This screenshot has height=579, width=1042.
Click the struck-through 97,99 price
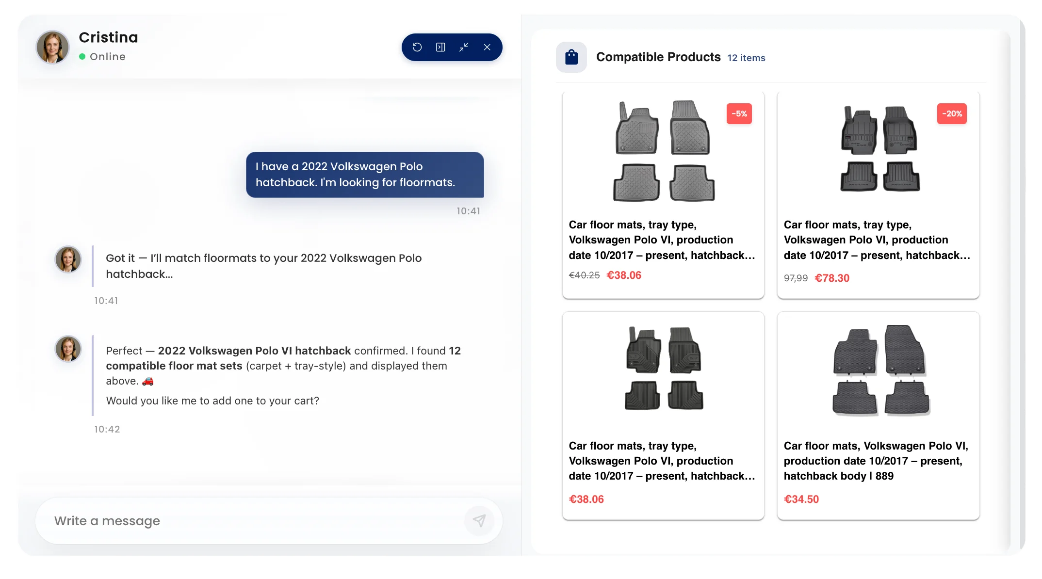(796, 278)
